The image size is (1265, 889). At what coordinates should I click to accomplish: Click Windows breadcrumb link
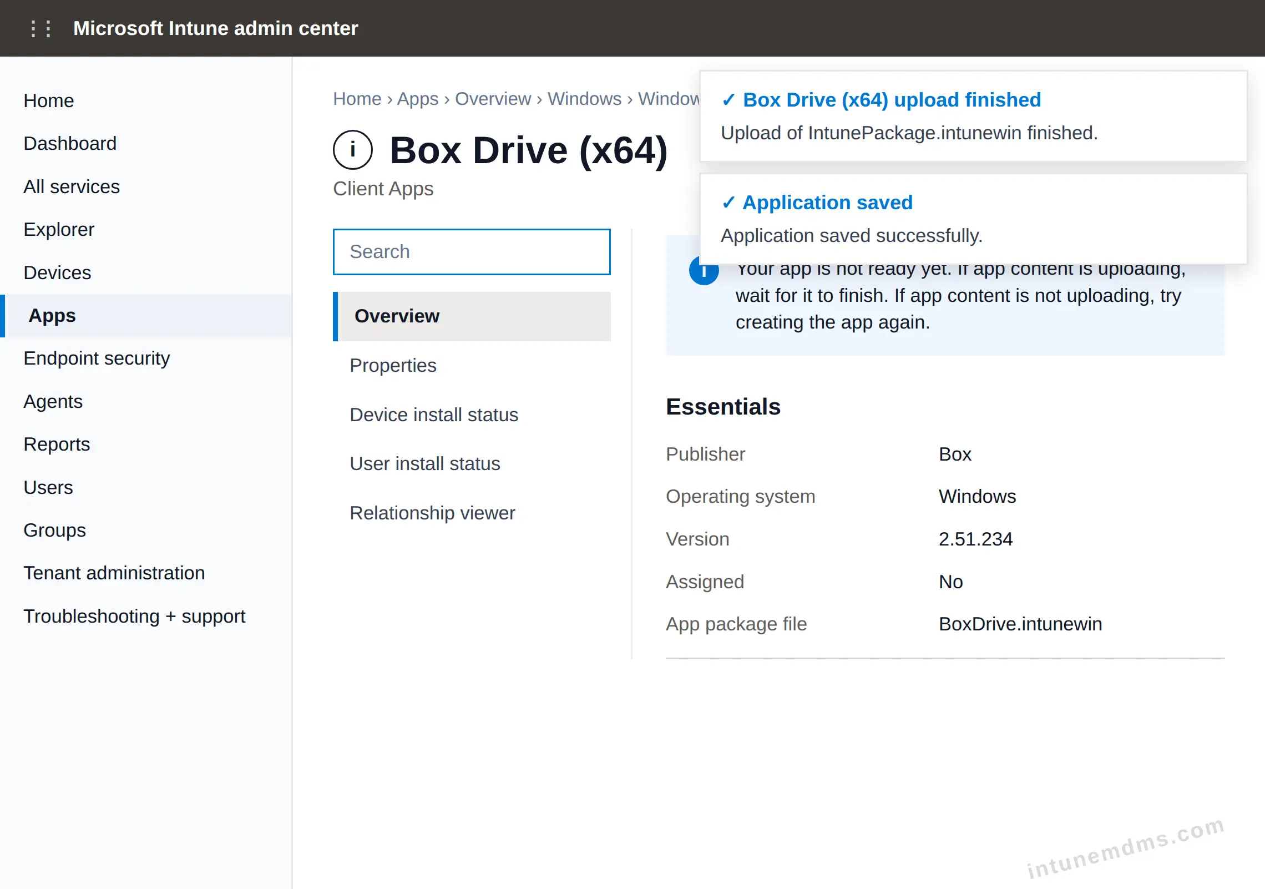[x=585, y=99]
